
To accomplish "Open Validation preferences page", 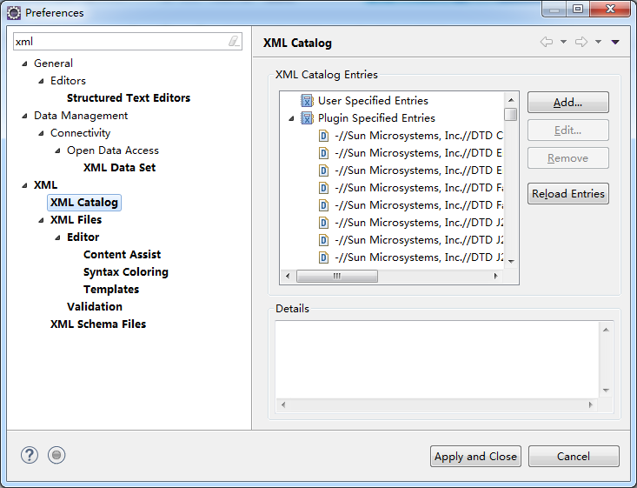I will (x=95, y=306).
